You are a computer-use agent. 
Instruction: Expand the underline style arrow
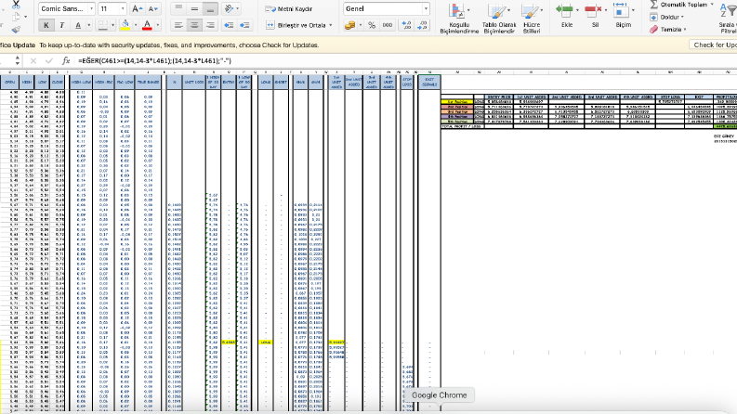tap(89, 25)
